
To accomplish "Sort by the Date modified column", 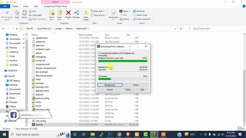I will (x=86, y=35).
